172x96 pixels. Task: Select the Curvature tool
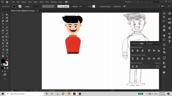click(x=7, y=21)
